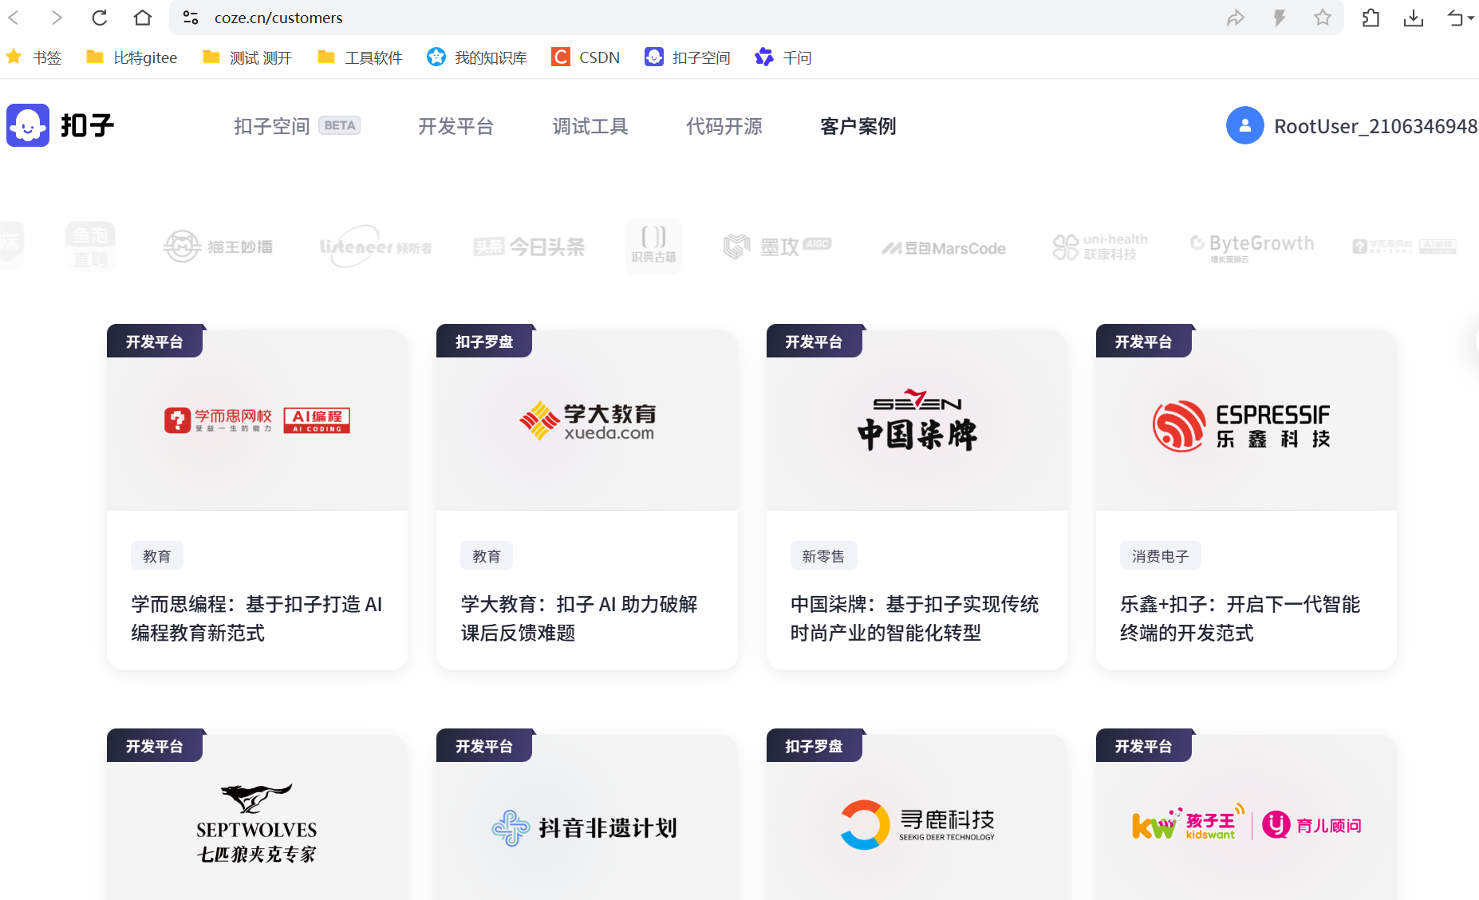This screenshot has height=900, width=1479.
Task: Open the 书签 bookmarks star item
Action: pos(34,57)
